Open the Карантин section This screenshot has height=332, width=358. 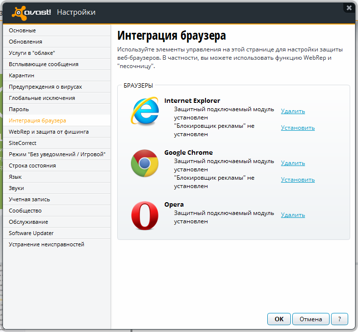point(57,75)
